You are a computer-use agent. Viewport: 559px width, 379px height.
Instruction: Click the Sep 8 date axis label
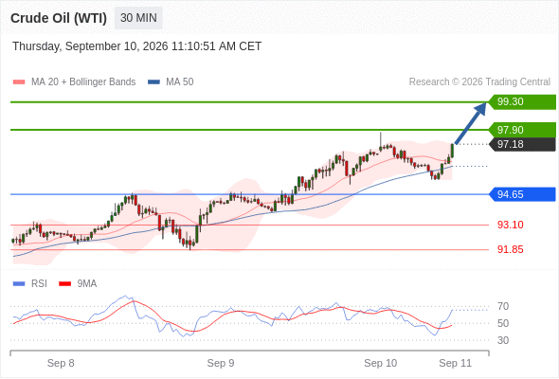[61, 363]
